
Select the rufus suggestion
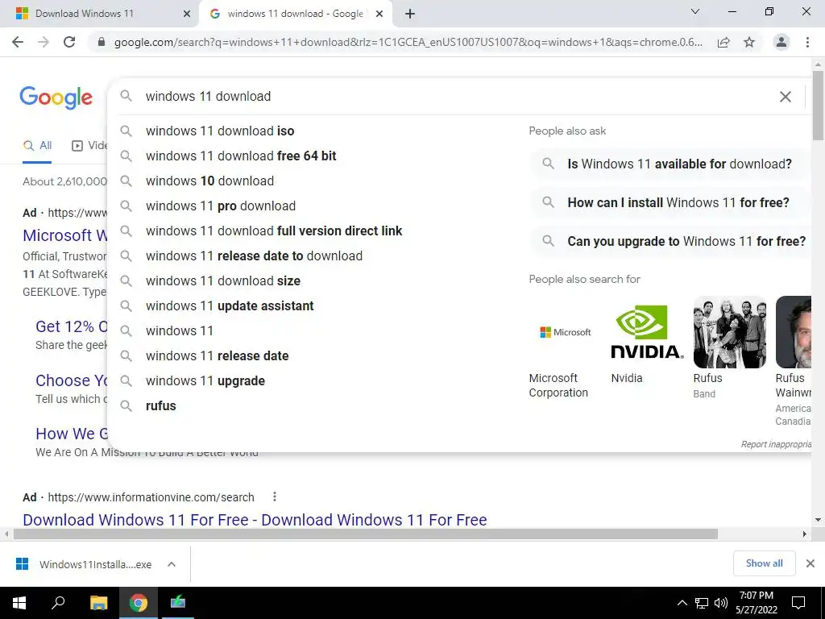point(161,406)
